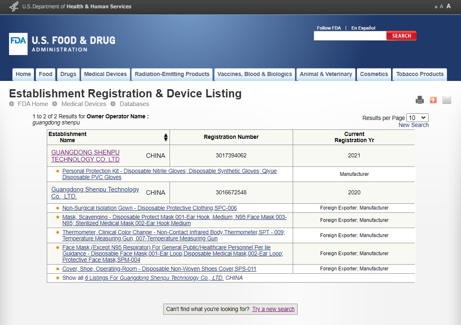Select largest text size 'A'
This screenshot has width=461, height=325.
coord(448,6)
